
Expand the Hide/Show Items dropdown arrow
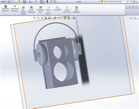[62, 18]
